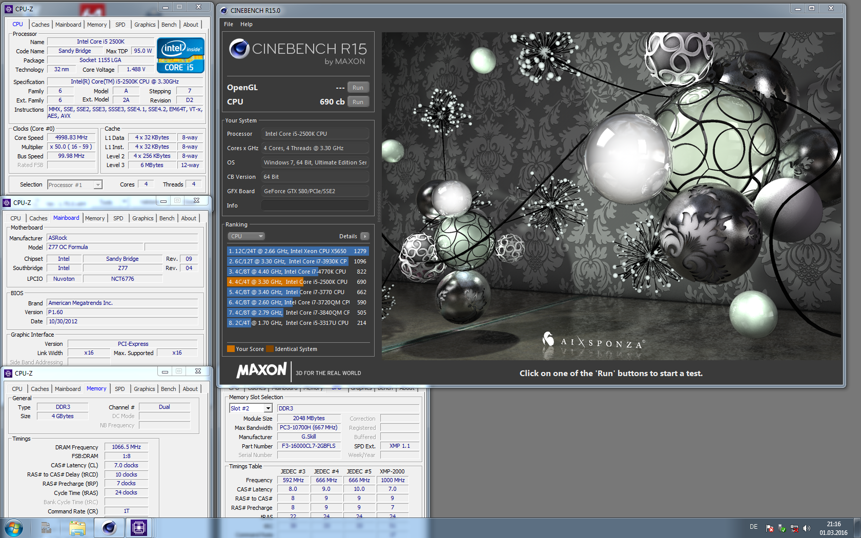Select ranking entry Intel Core i5-3317U
The height and width of the screenshot is (538, 861).
298,323
